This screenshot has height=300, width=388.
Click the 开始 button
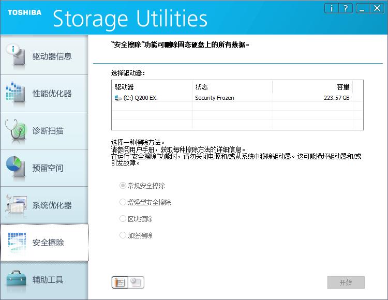coord(346,282)
